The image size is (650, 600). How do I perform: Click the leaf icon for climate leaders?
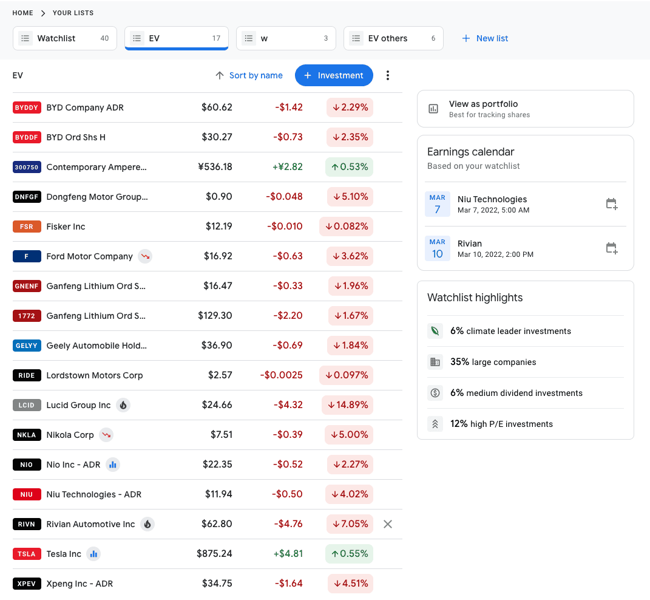click(x=435, y=331)
